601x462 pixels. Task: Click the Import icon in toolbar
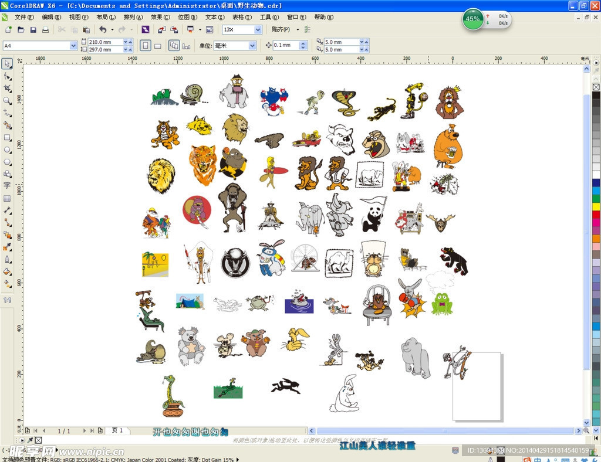162,29
